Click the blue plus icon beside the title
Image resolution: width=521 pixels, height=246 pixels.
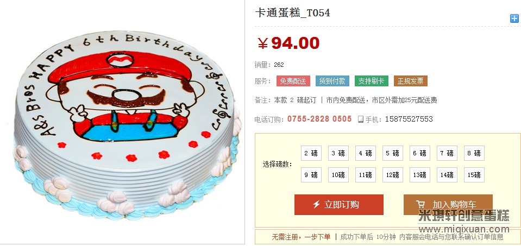click(x=514, y=18)
